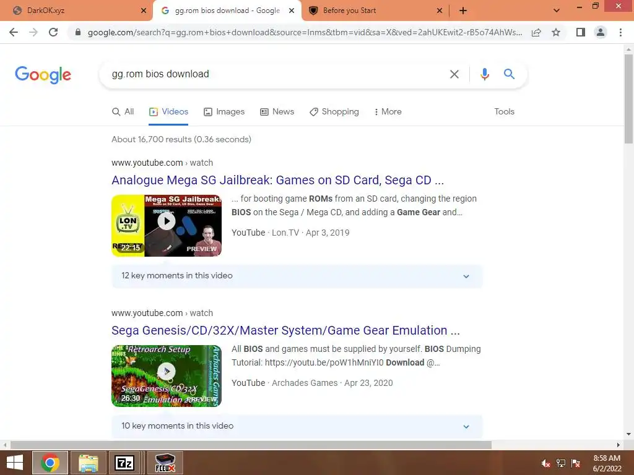Click the 'About 16,700 results' text
This screenshot has width=634, height=475.
pyautogui.click(x=181, y=139)
